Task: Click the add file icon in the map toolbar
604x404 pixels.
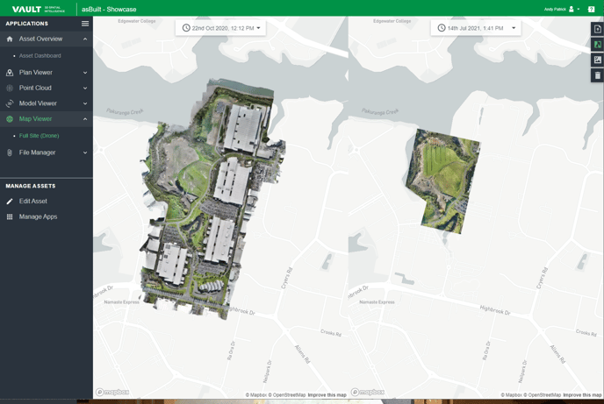Action: tap(598, 29)
